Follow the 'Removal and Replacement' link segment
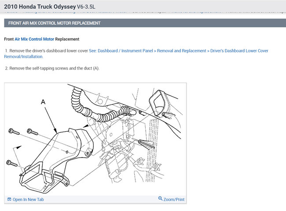 coord(181,51)
